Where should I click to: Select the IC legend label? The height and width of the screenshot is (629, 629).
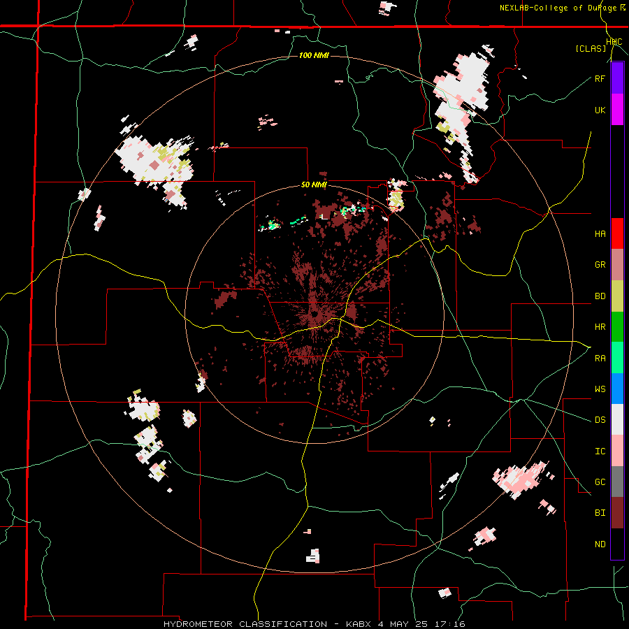[x=600, y=451]
